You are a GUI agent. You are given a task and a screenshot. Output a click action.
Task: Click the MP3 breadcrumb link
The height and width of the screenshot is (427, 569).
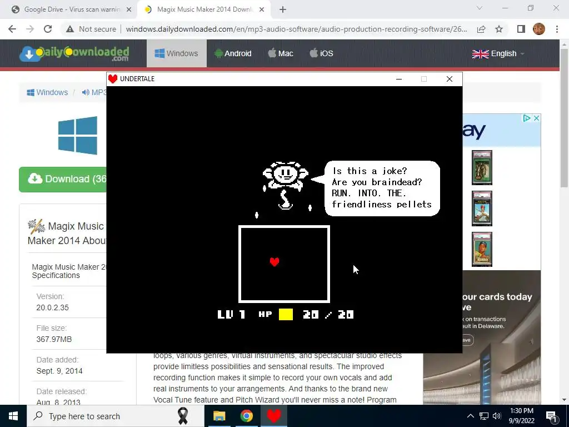pos(94,92)
